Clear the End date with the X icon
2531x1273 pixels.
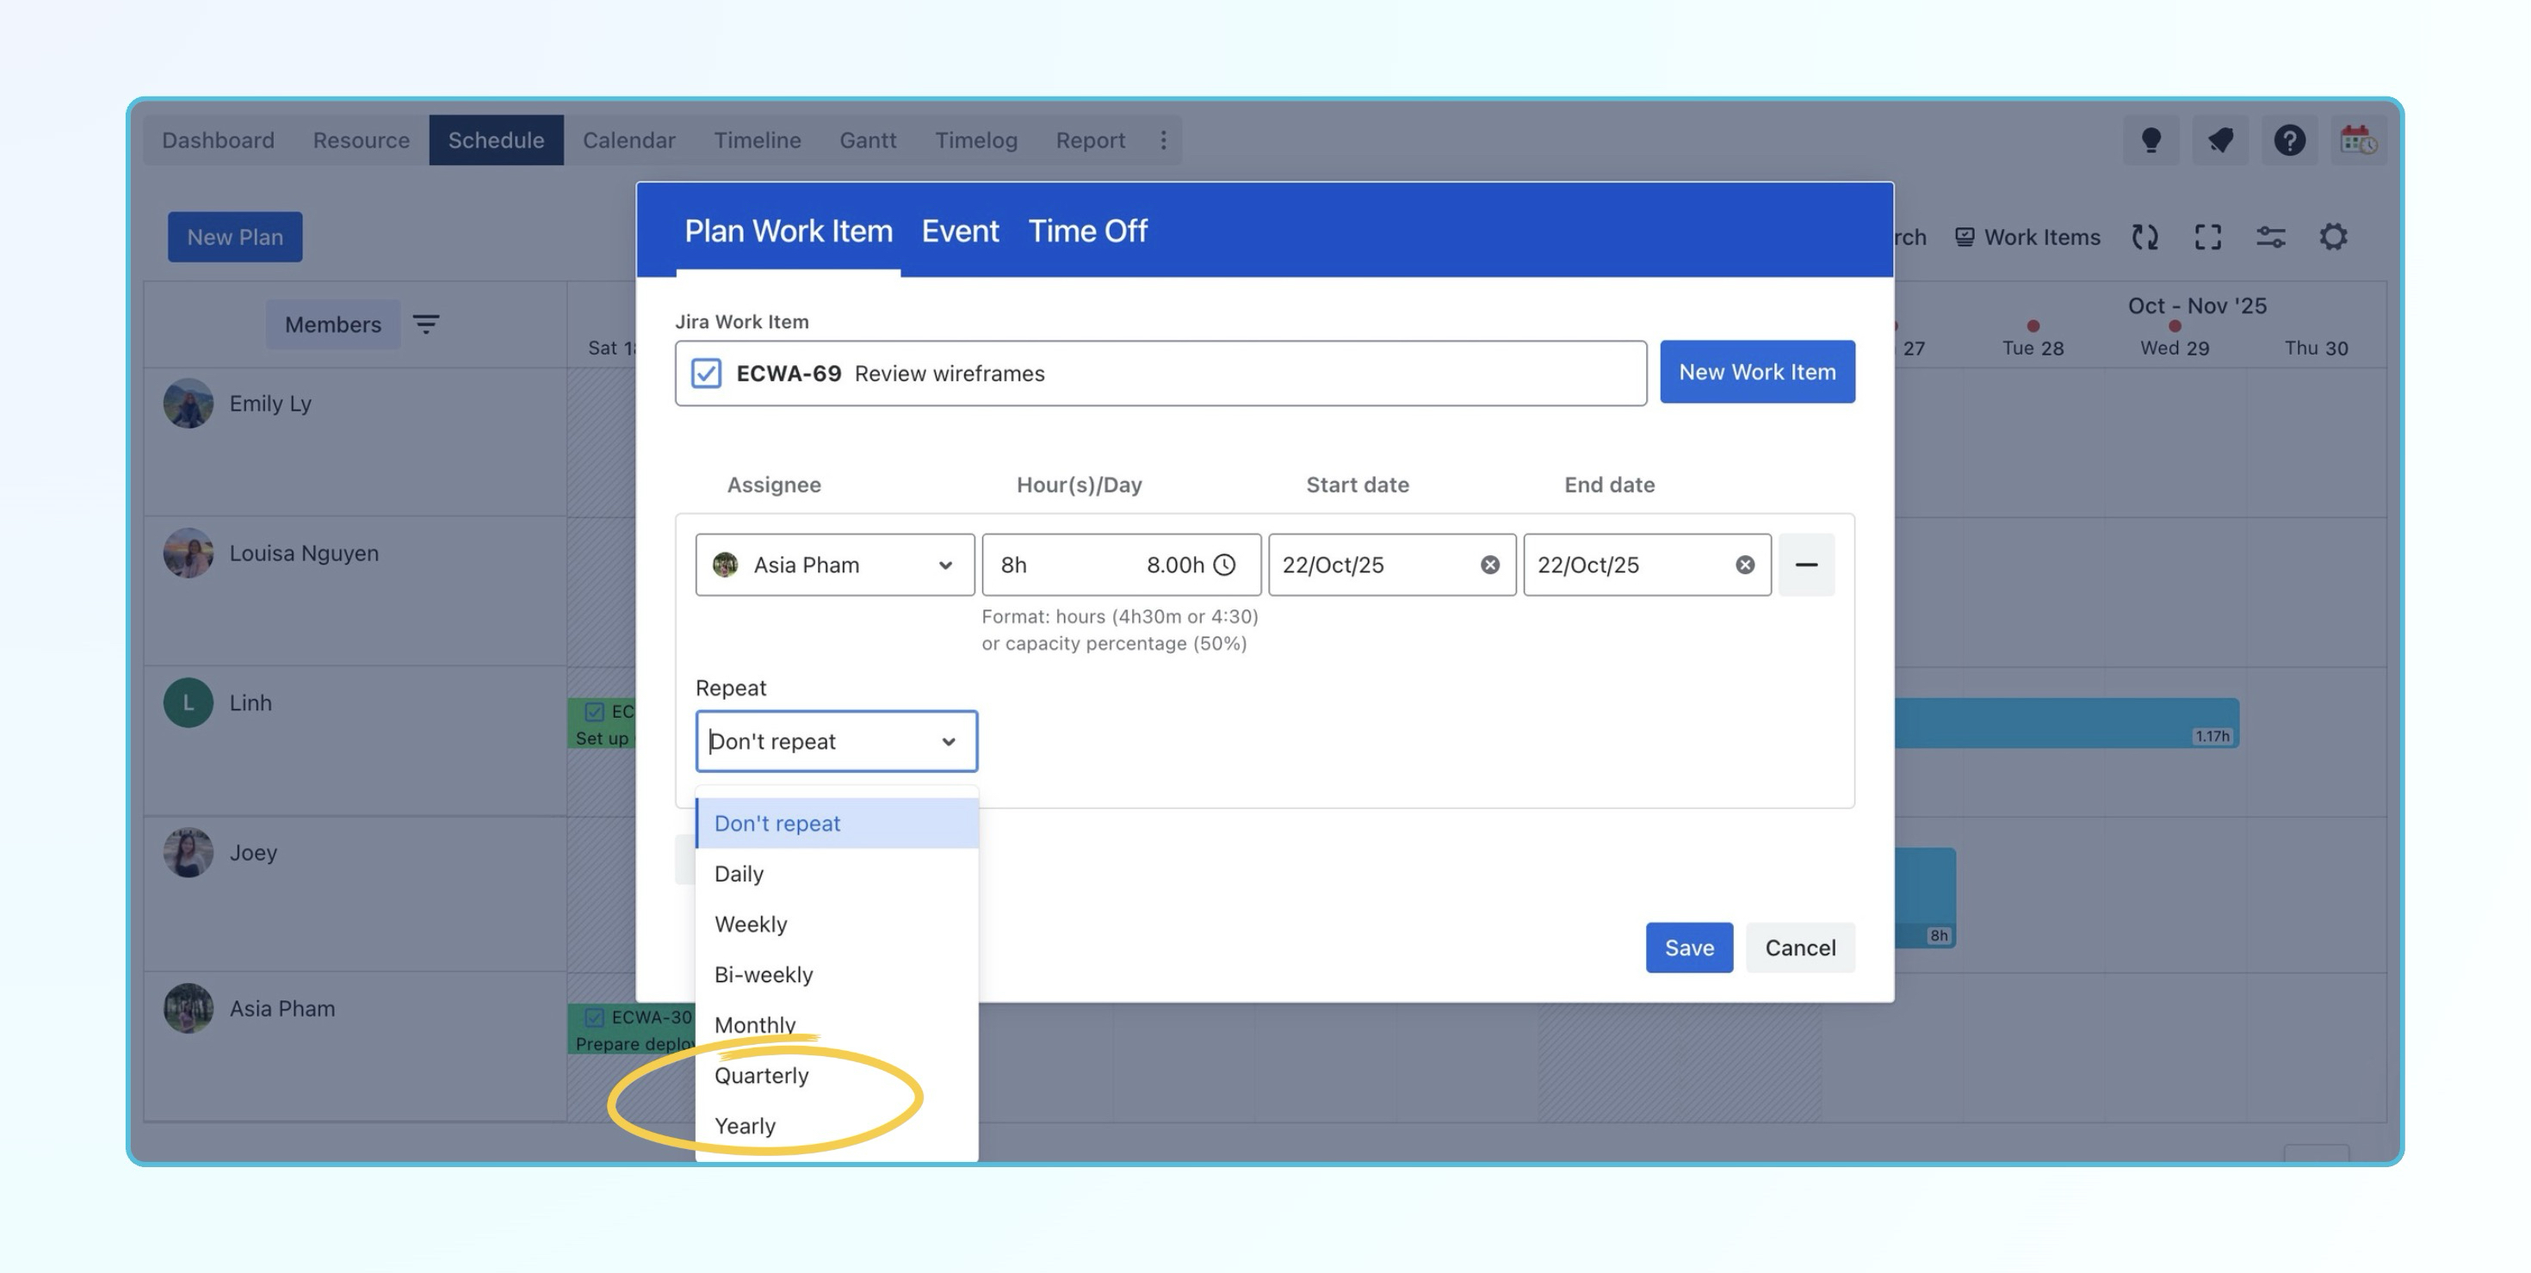click(1744, 565)
